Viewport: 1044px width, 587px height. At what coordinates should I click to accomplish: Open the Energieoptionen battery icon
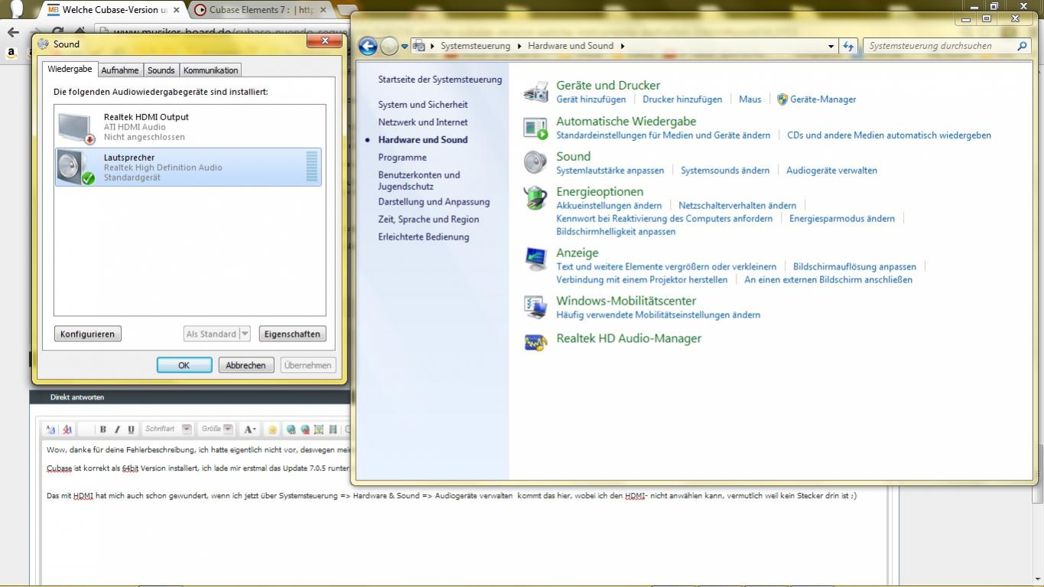535,197
